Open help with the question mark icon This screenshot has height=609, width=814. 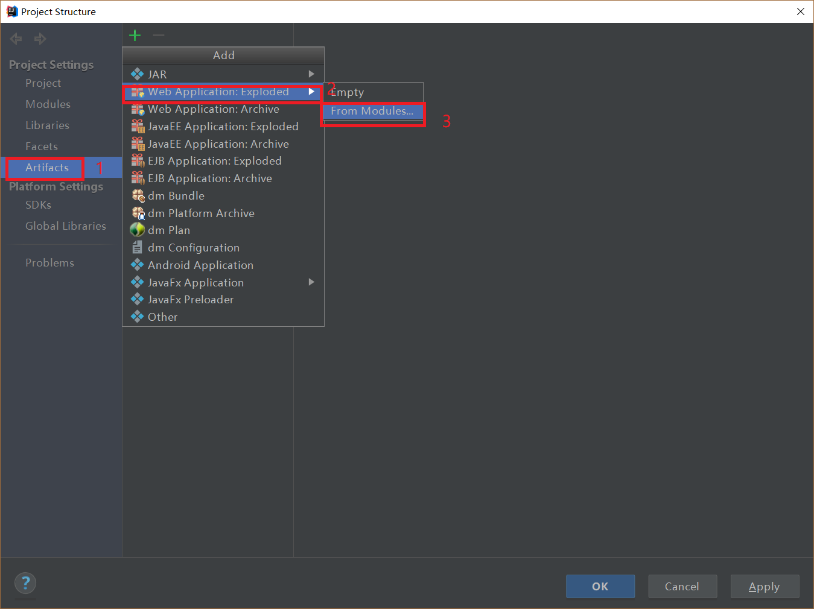[x=25, y=583]
